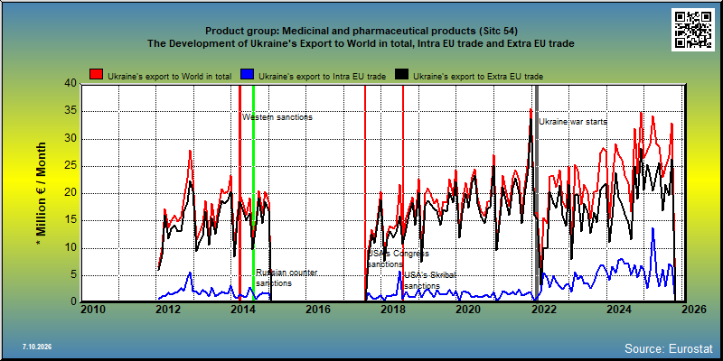Select legend label 'Ukraine's export to Extra EU trade'
Image resolution: width=723 pixels, height=361 pixels.
tap(478, 77)
